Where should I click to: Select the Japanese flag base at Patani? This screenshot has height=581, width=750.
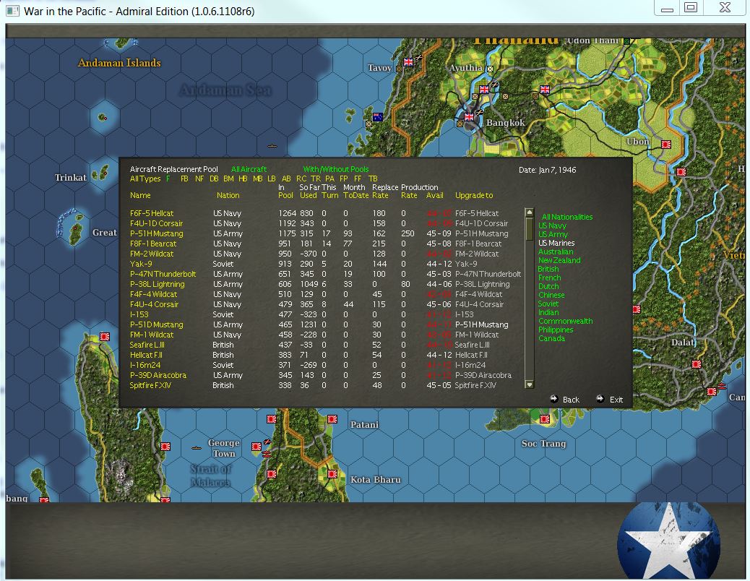pos(332,419)
